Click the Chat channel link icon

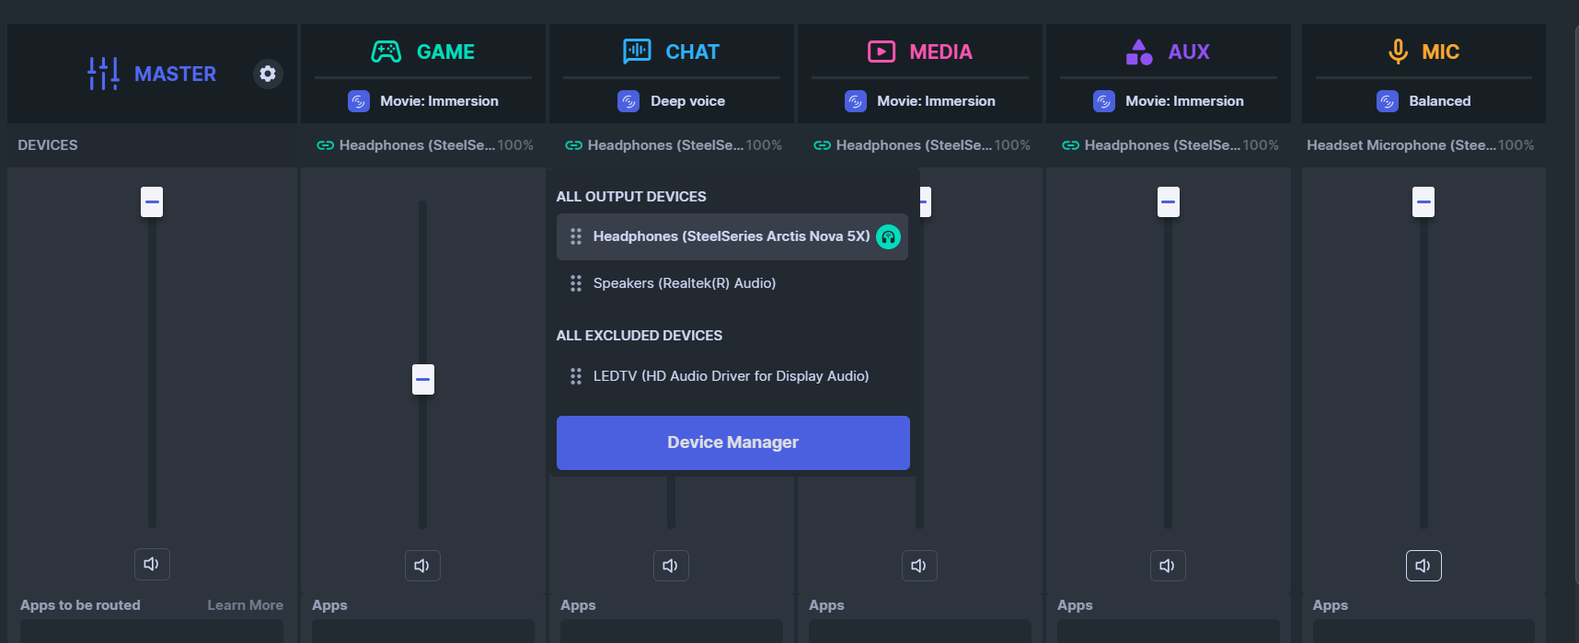pos(573,145)
